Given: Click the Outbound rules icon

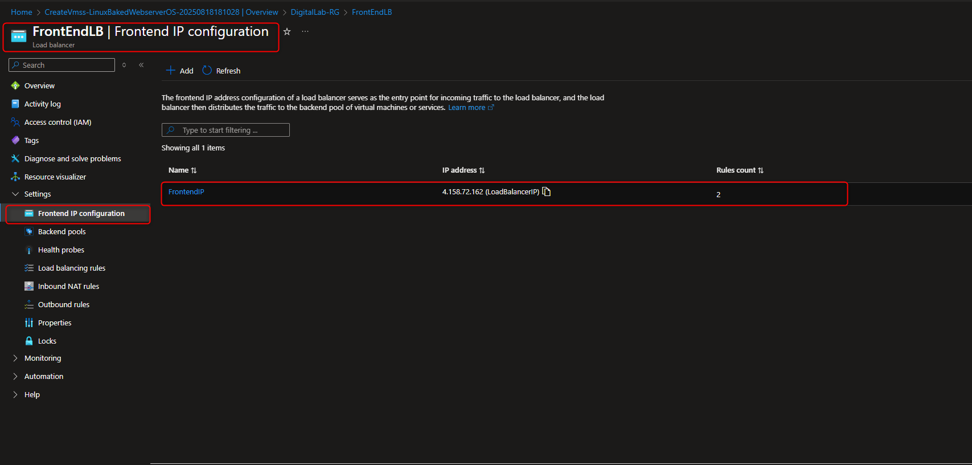Looking at the screenshot, I should (29, 304).
